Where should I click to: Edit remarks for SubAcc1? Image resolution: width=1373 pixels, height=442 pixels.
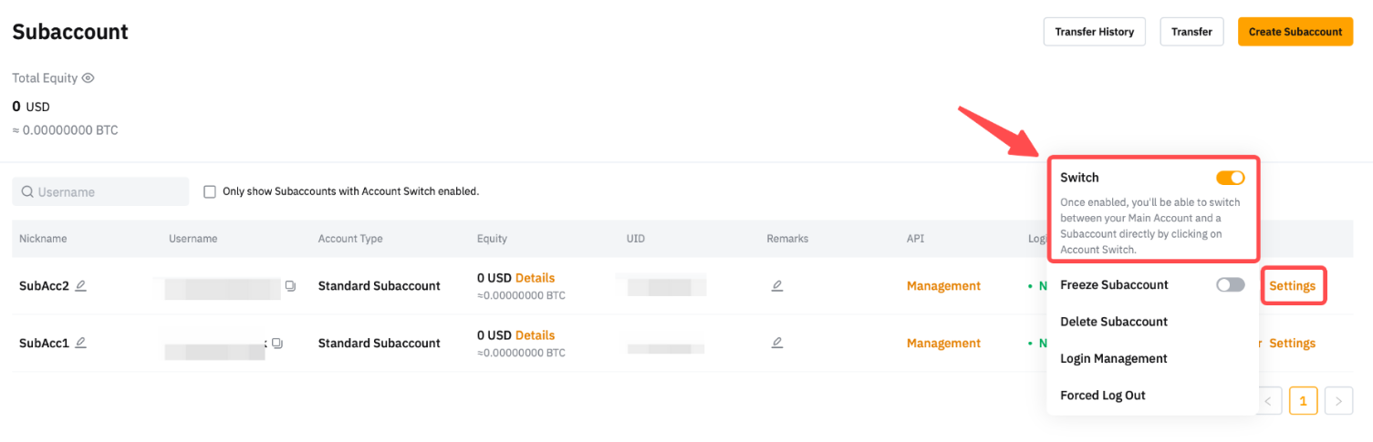[777, 343]
